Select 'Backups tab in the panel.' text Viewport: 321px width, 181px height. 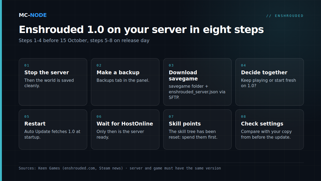click(123, 80)
